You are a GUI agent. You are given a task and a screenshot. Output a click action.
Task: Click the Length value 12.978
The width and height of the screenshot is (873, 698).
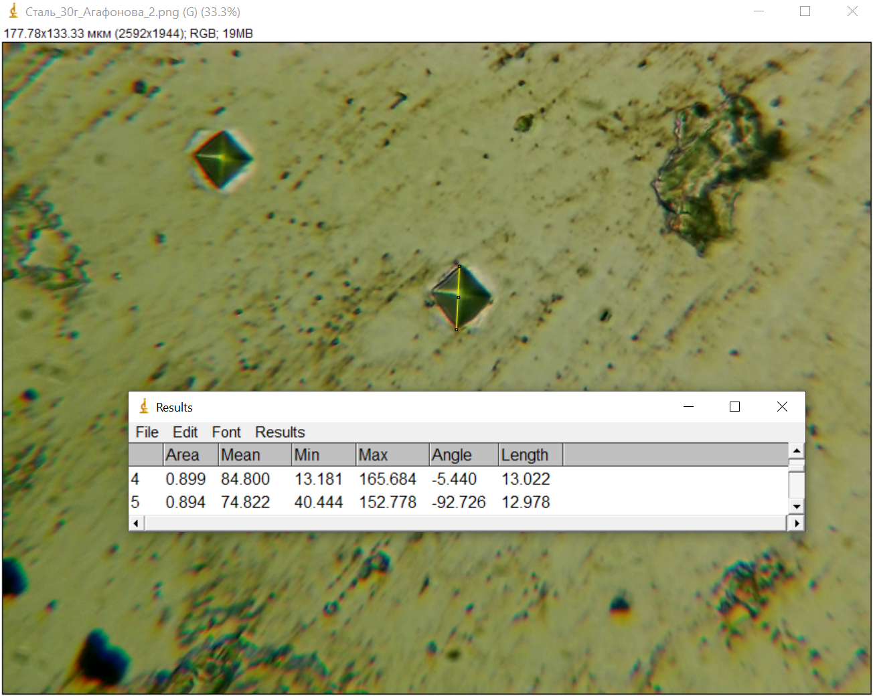(x=526, y=502)
